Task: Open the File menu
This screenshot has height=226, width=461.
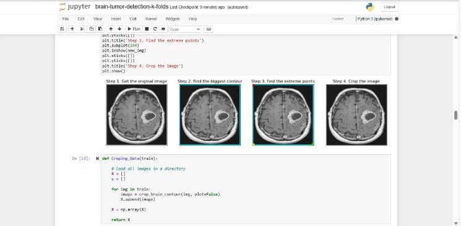Action: 66,19
